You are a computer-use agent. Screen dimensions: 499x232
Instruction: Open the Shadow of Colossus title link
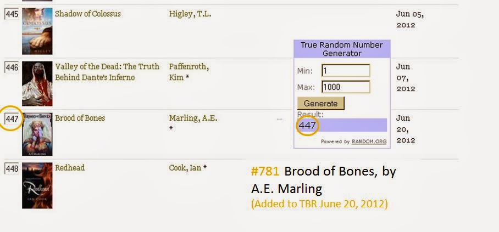[x=88, y=14]
